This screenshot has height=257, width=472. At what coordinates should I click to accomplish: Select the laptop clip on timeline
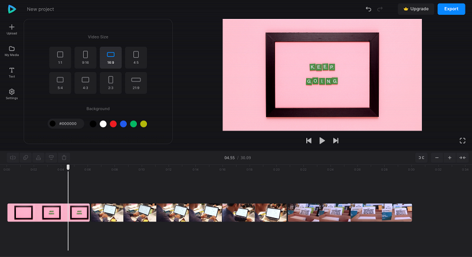click(189, 213)
